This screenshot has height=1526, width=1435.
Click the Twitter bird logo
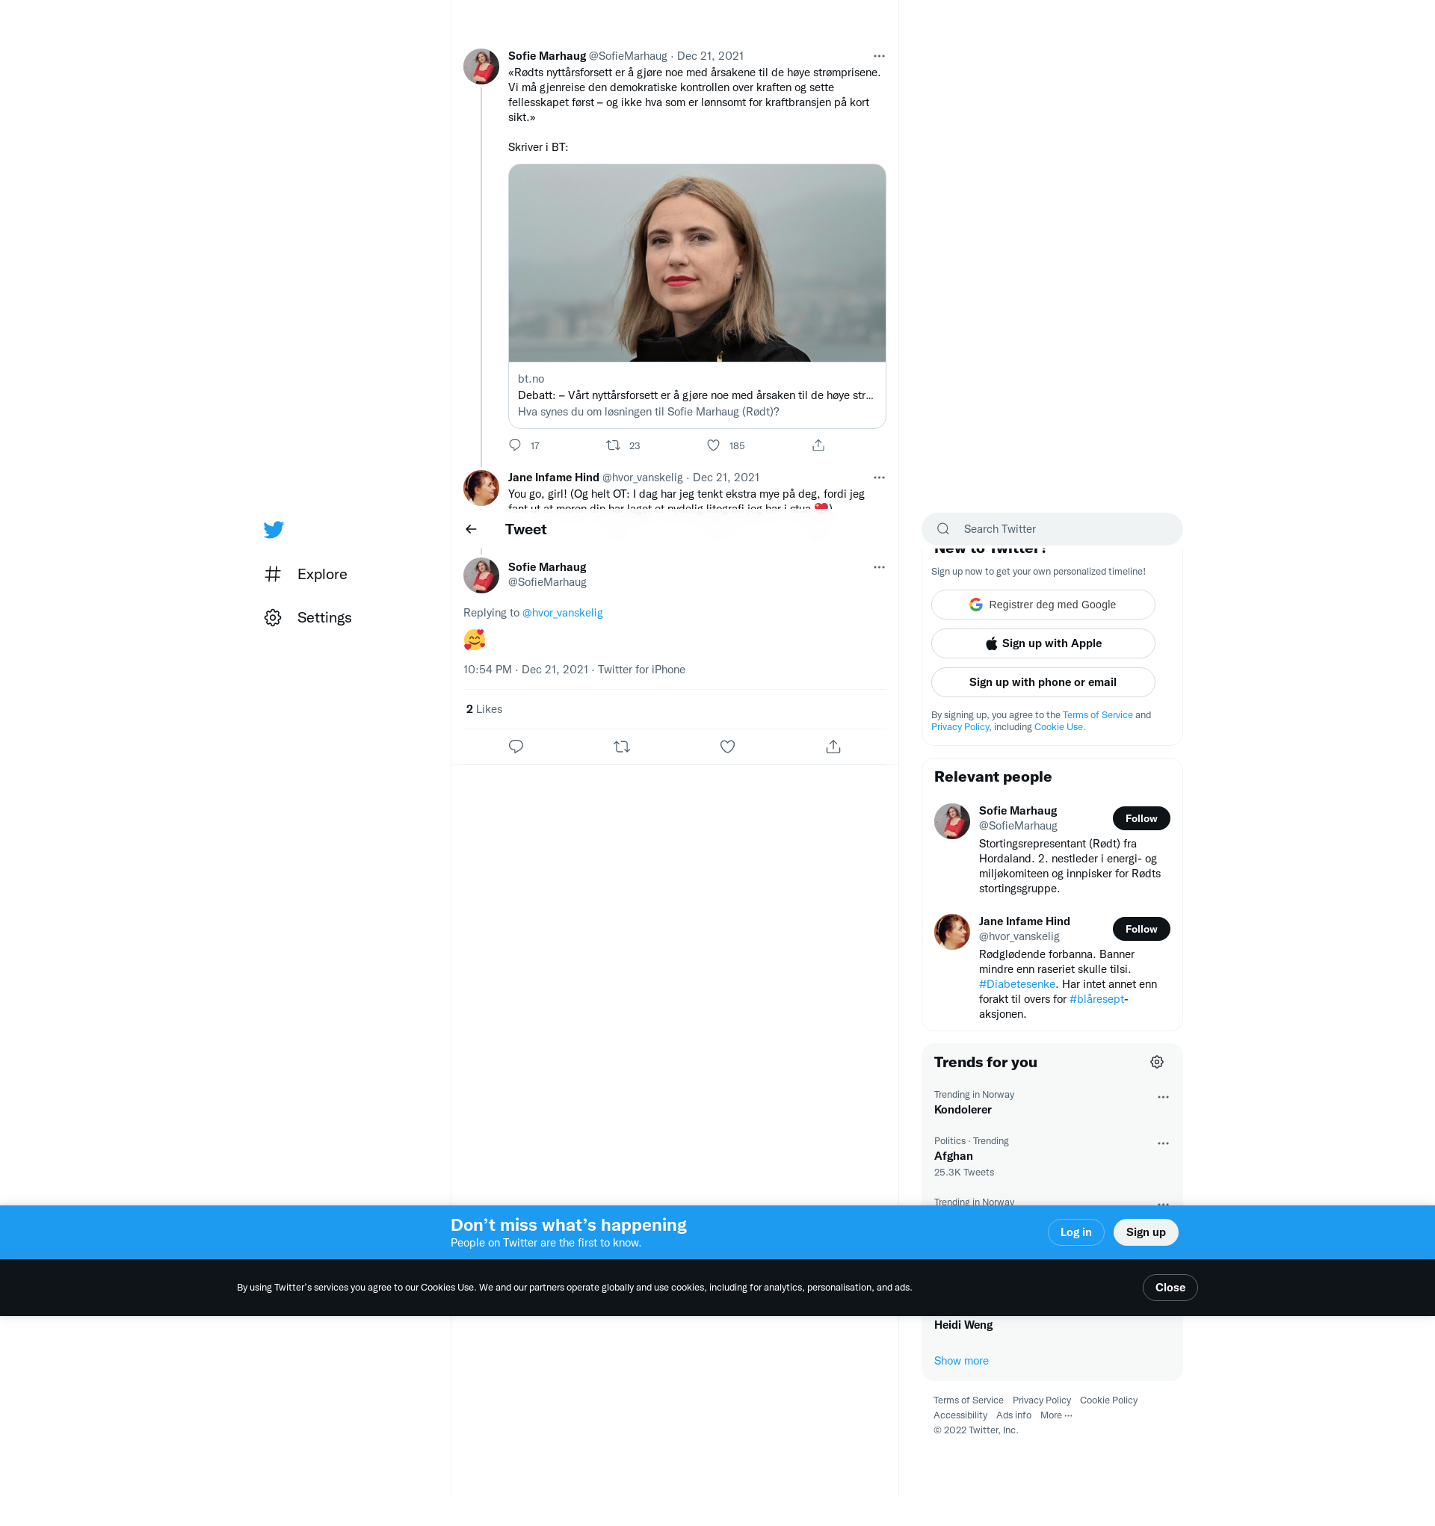(x=274, y=530)
